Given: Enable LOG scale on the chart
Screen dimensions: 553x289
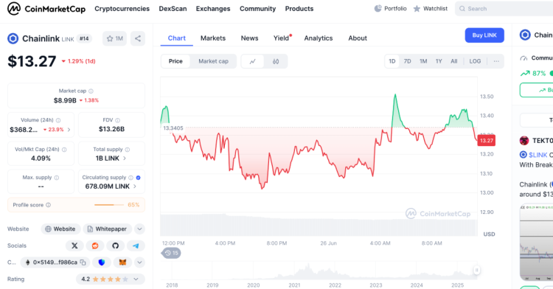Looking at the screenshot, I should click(x=475, y=61).
